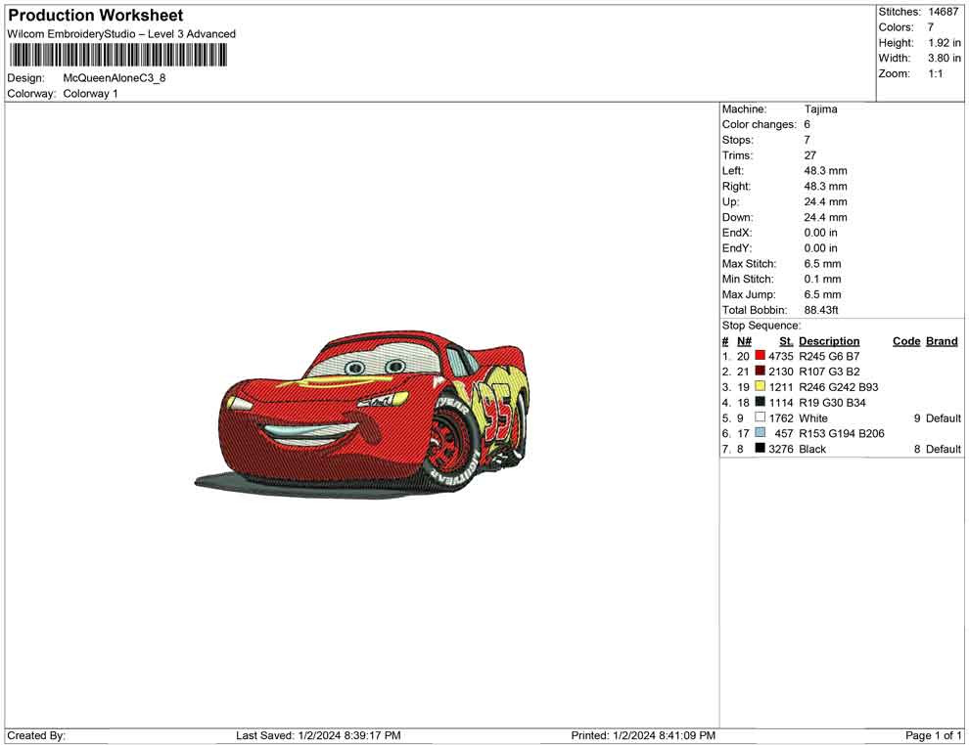Select the dark red R107 G3 B2 swatch
969x745 pixels.
tap(760, 372)
